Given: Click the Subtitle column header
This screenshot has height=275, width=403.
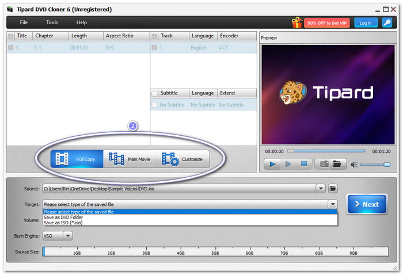Looking at the screenshot, I should pyautogui.click(x=173, y=93).
